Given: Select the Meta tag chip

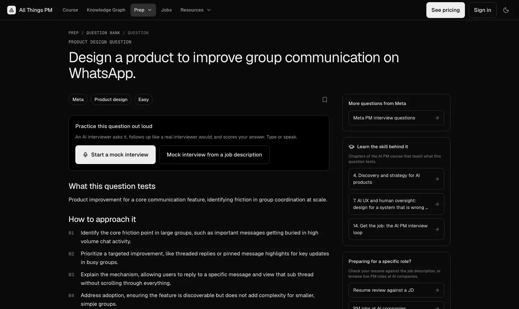Looking at the screenshot, I should click(78, 100).
